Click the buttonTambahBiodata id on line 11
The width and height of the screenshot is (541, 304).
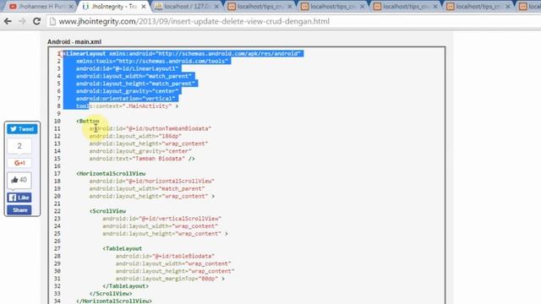(x=150, y=128)
